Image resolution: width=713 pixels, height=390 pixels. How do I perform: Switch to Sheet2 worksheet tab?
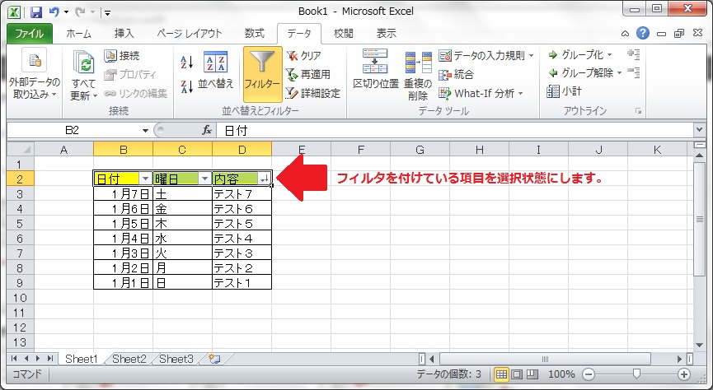pyautogui.click(x=129, y=359)
